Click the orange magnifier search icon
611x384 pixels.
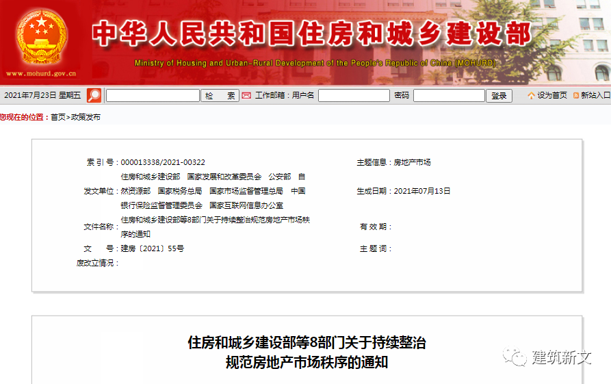point(94,95)
